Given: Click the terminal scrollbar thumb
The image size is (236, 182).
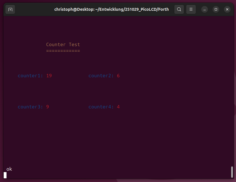Looking at the screenshot, I should tap(232, 172).
